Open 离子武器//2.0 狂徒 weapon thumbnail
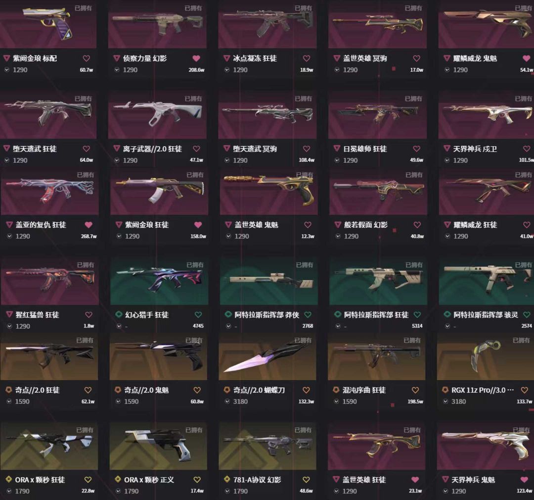The image size is (534, 500). point(157,114)
